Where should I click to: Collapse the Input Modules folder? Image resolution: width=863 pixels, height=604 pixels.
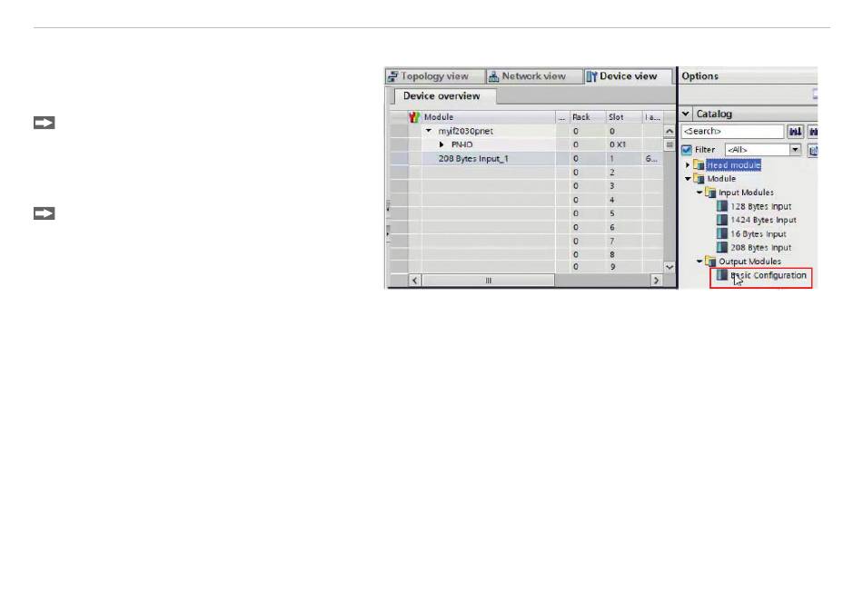click(699, 193)
